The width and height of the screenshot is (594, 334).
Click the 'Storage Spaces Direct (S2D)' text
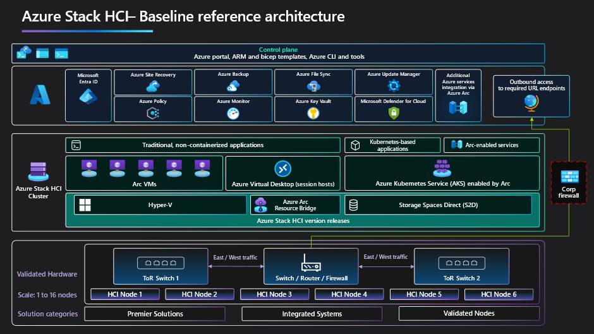point(439,205)
